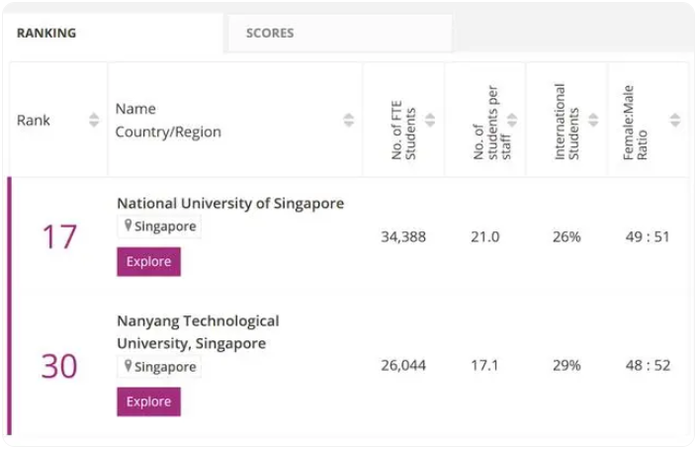
Task: Click the 29% international students value
Action: [566, 365]
